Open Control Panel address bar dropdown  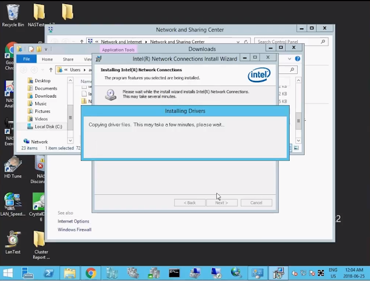pos(238,42)
